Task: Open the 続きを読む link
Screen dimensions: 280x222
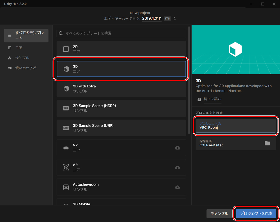Action: coord(212,99)
